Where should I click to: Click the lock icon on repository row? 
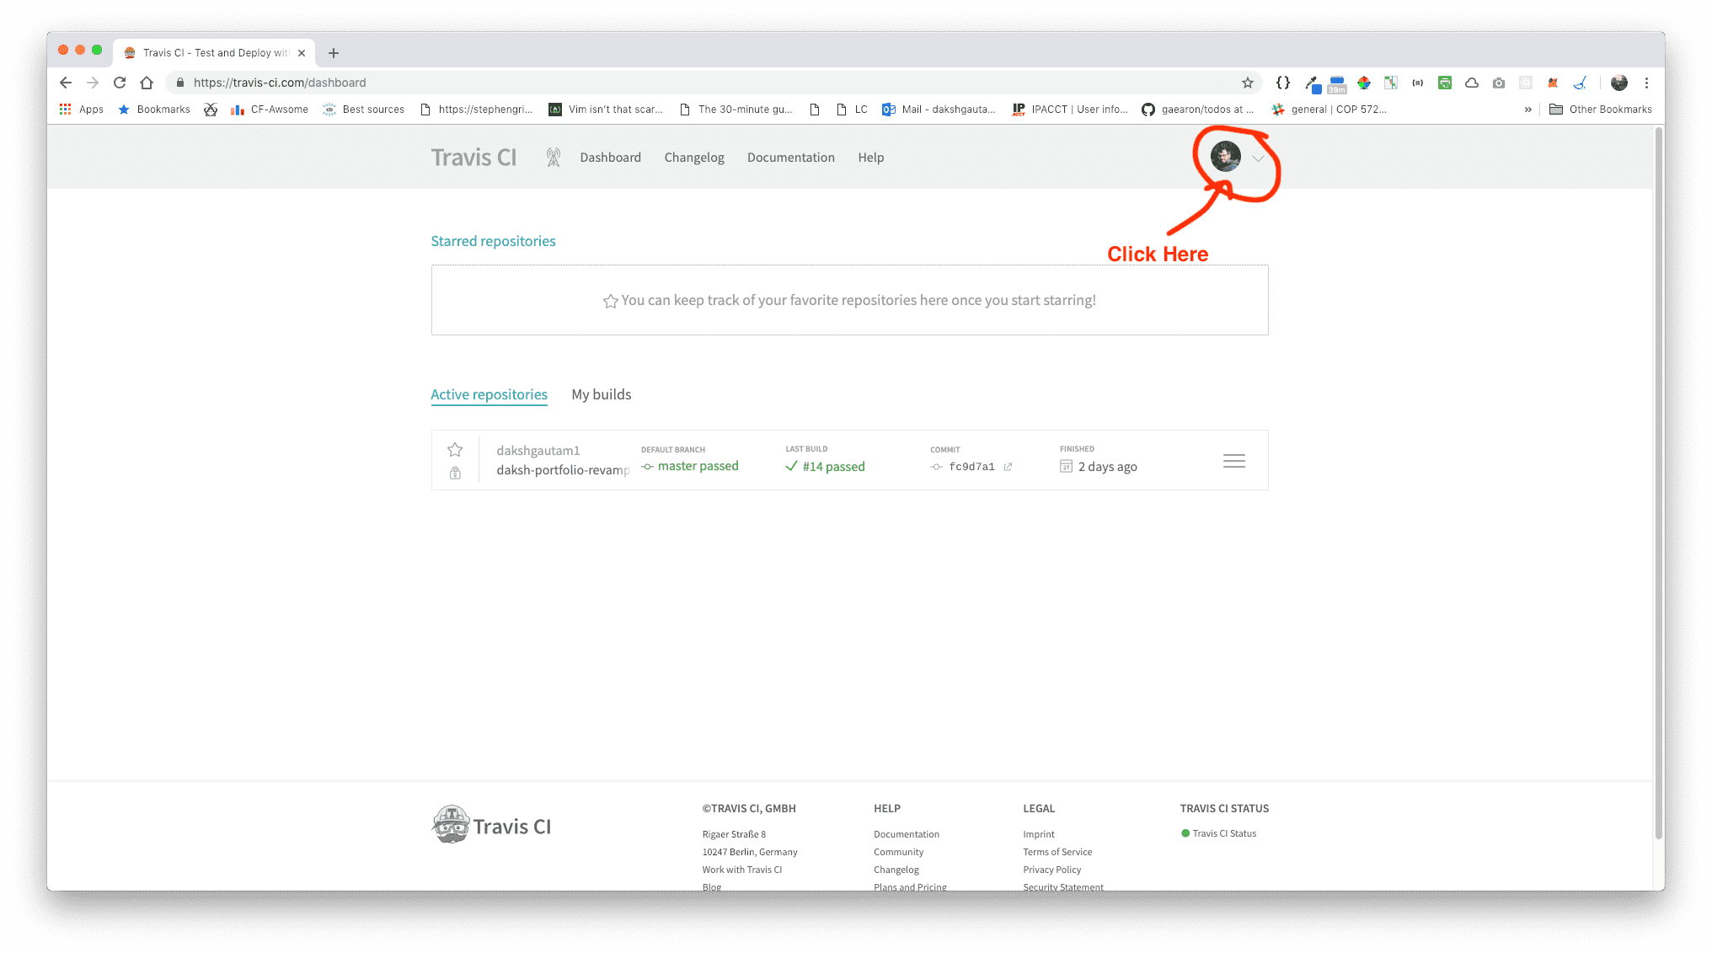click(x=455, y=473)
